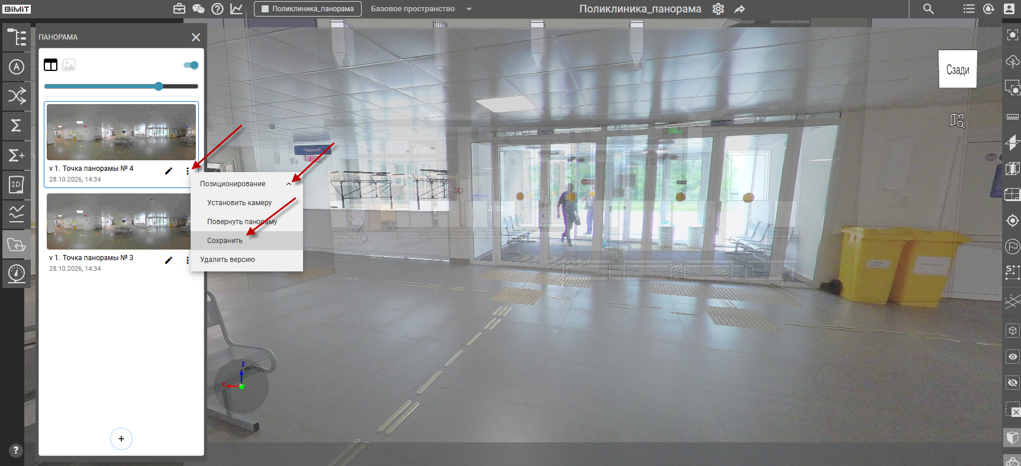Screen dimensions: 1021x466
Task: Open the 2D sheet tool
Action: [17, 185]
